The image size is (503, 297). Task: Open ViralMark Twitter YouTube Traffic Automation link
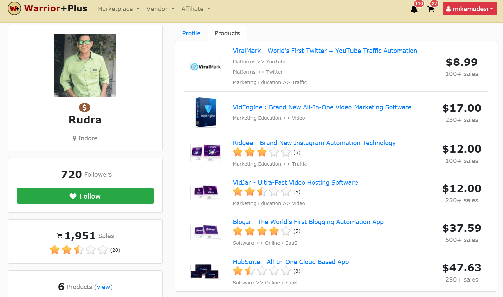click(x=325, y=51)
